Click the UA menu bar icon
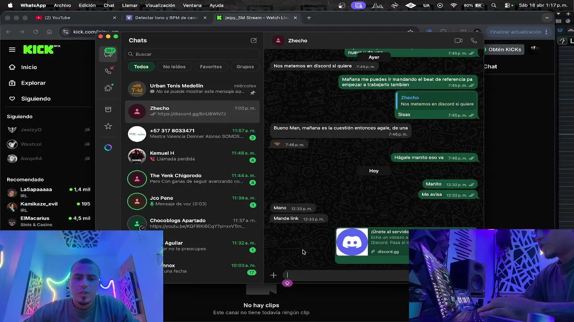Image resolution: width=574 pixels, height=322 pixels. click(x=426, y=5)
